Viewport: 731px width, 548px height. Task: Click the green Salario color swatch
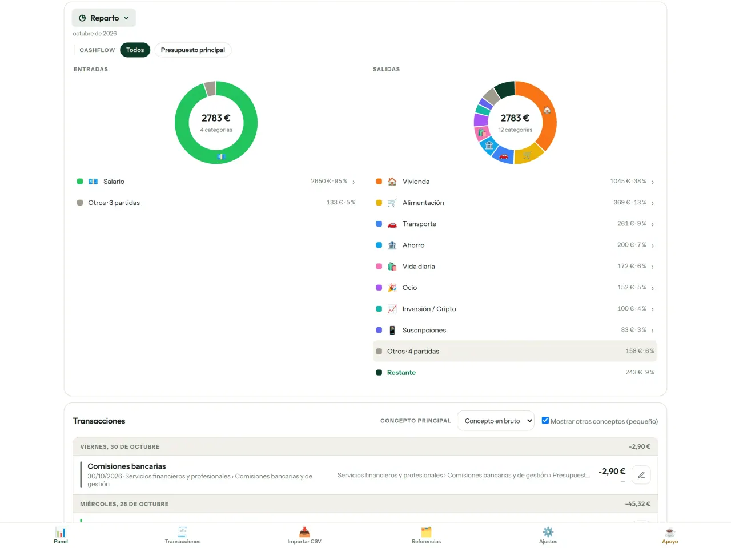pyautogui.click(x=80, y=182)
